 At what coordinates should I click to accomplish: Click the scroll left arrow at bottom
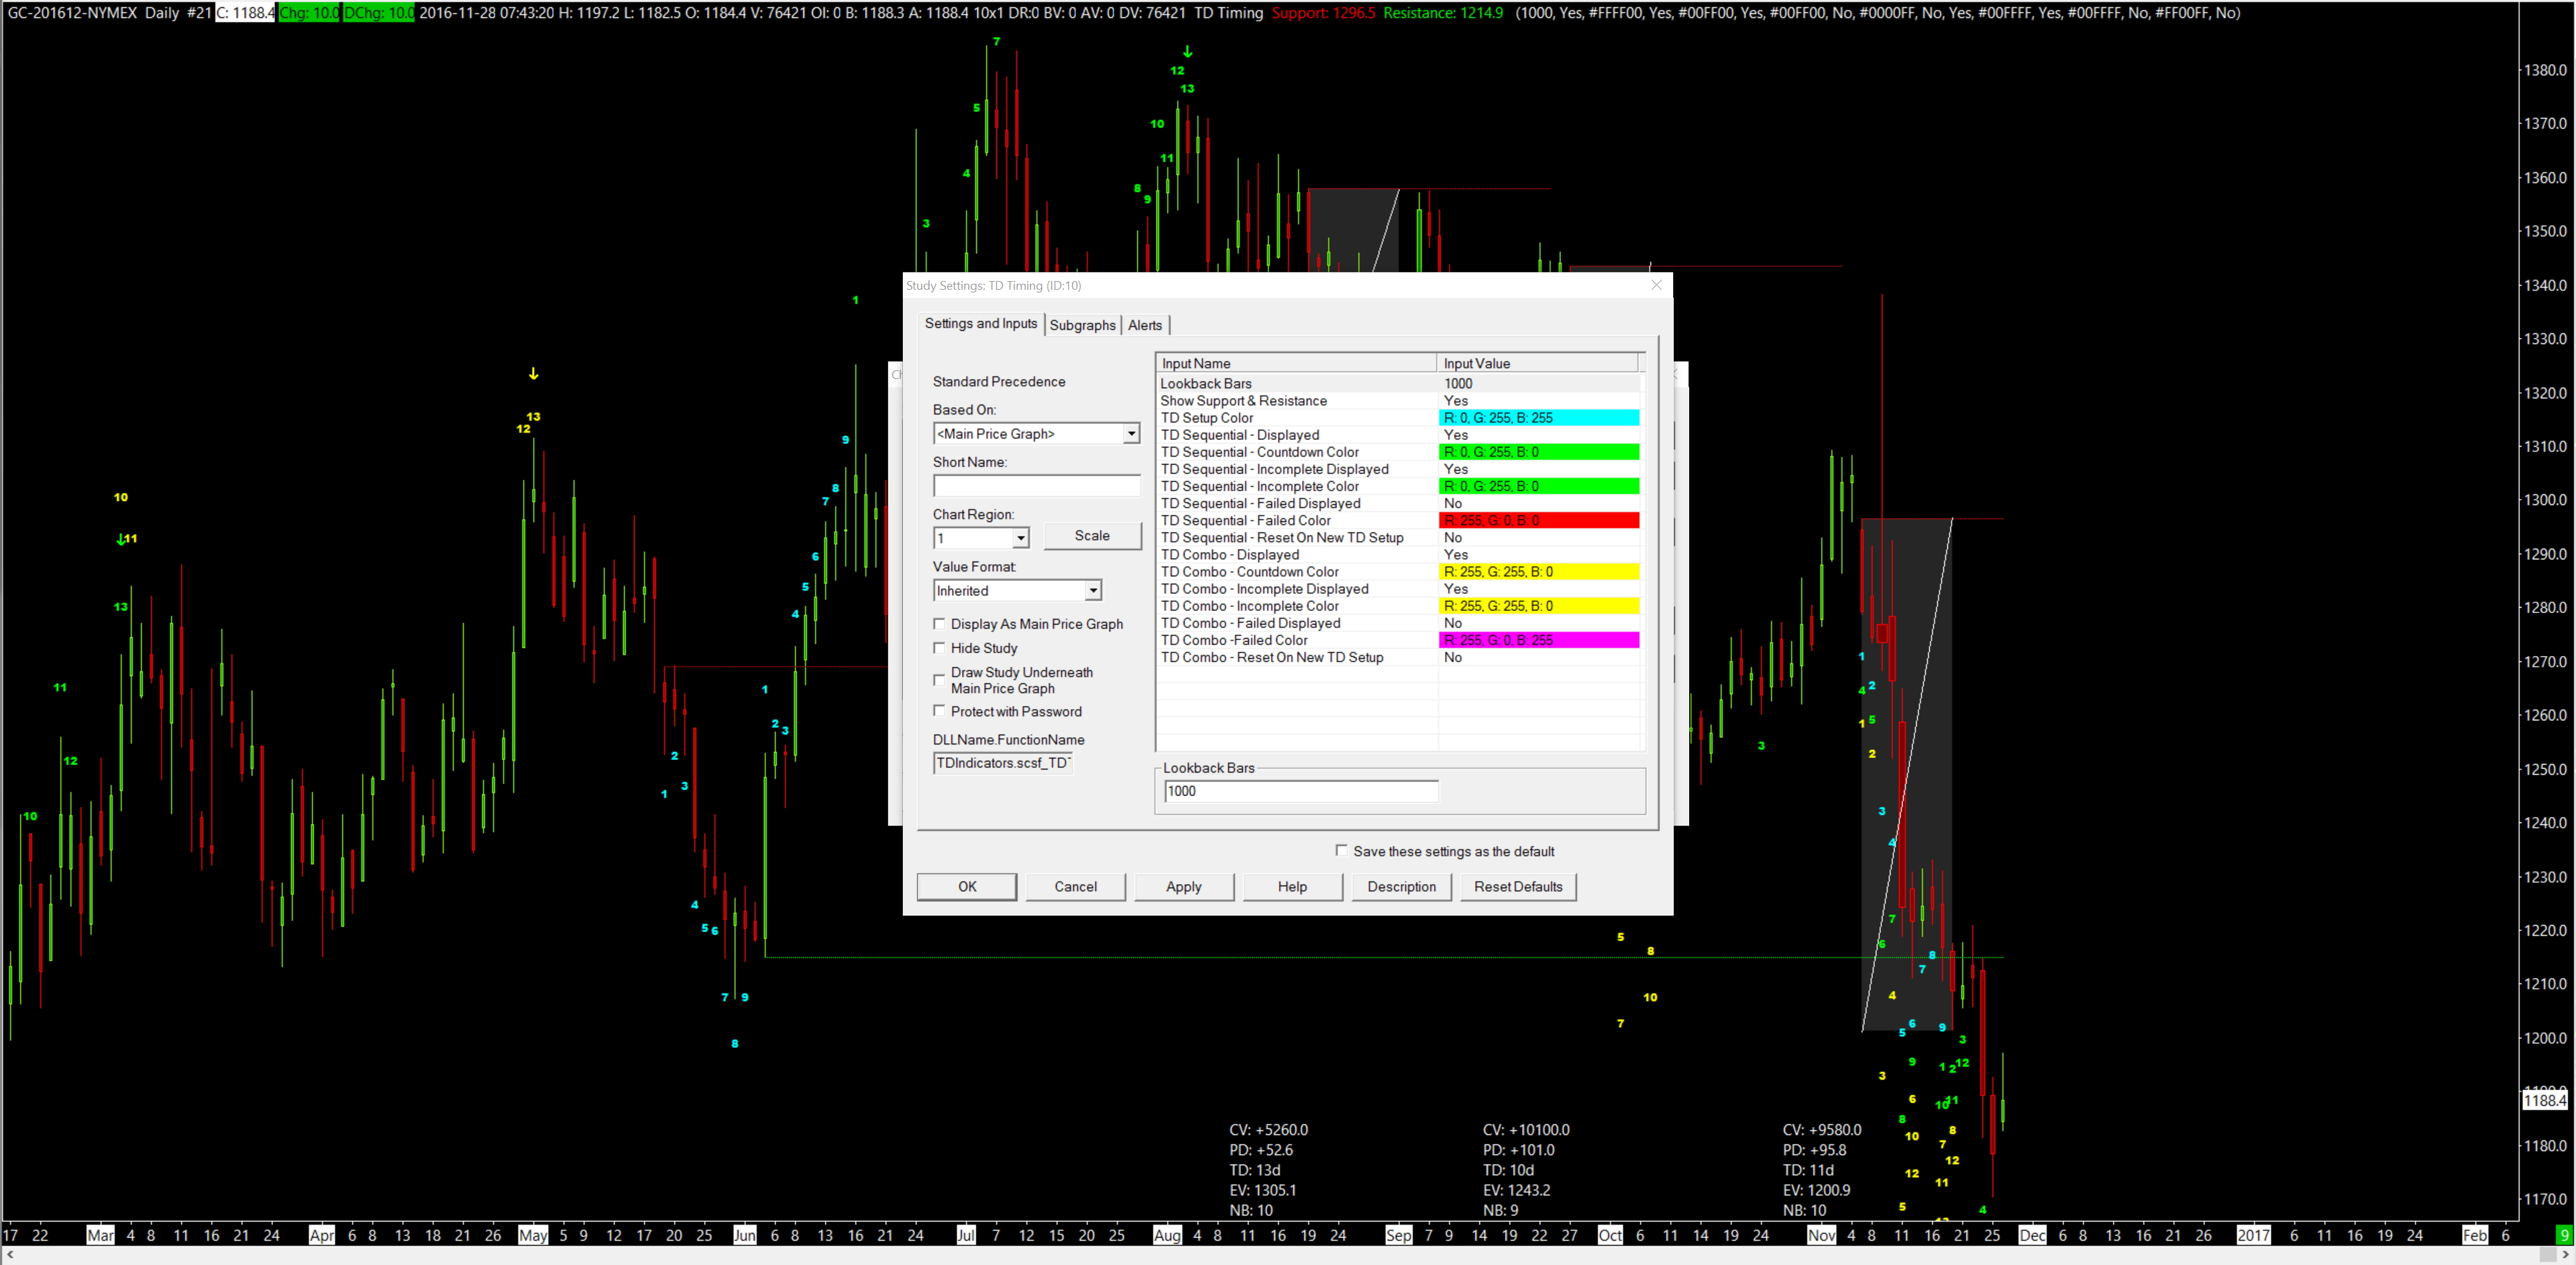coord(10,1254)
